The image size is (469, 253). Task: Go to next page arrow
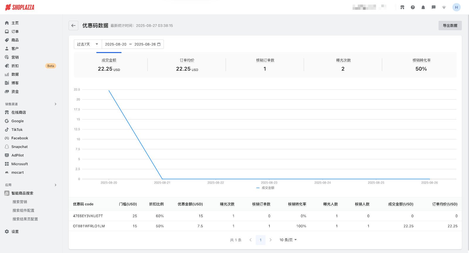[x=271, y=240]
